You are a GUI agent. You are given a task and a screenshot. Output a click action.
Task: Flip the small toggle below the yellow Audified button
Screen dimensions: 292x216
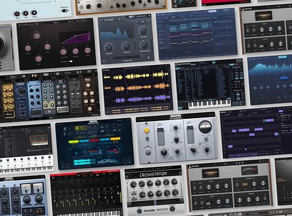148,139
